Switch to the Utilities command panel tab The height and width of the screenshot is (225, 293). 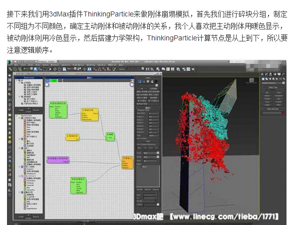(284, 74)
